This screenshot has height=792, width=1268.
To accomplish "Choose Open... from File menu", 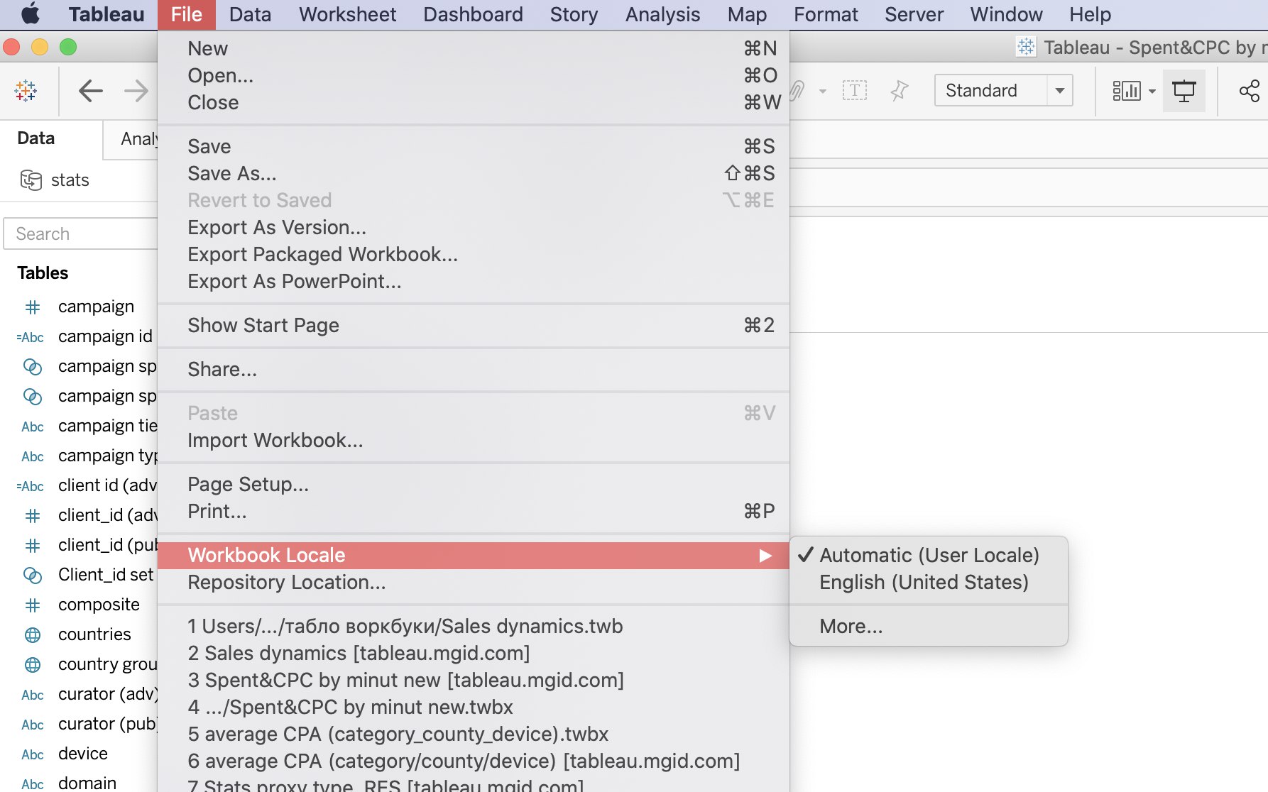I will pos(474,75).
